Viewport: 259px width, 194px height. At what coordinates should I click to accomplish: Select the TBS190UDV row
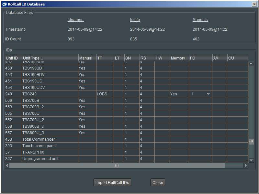tap(126, 87)
